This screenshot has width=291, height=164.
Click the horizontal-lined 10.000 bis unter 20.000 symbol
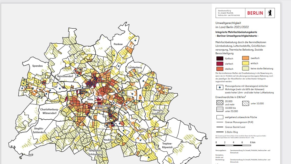pos(219,110)
